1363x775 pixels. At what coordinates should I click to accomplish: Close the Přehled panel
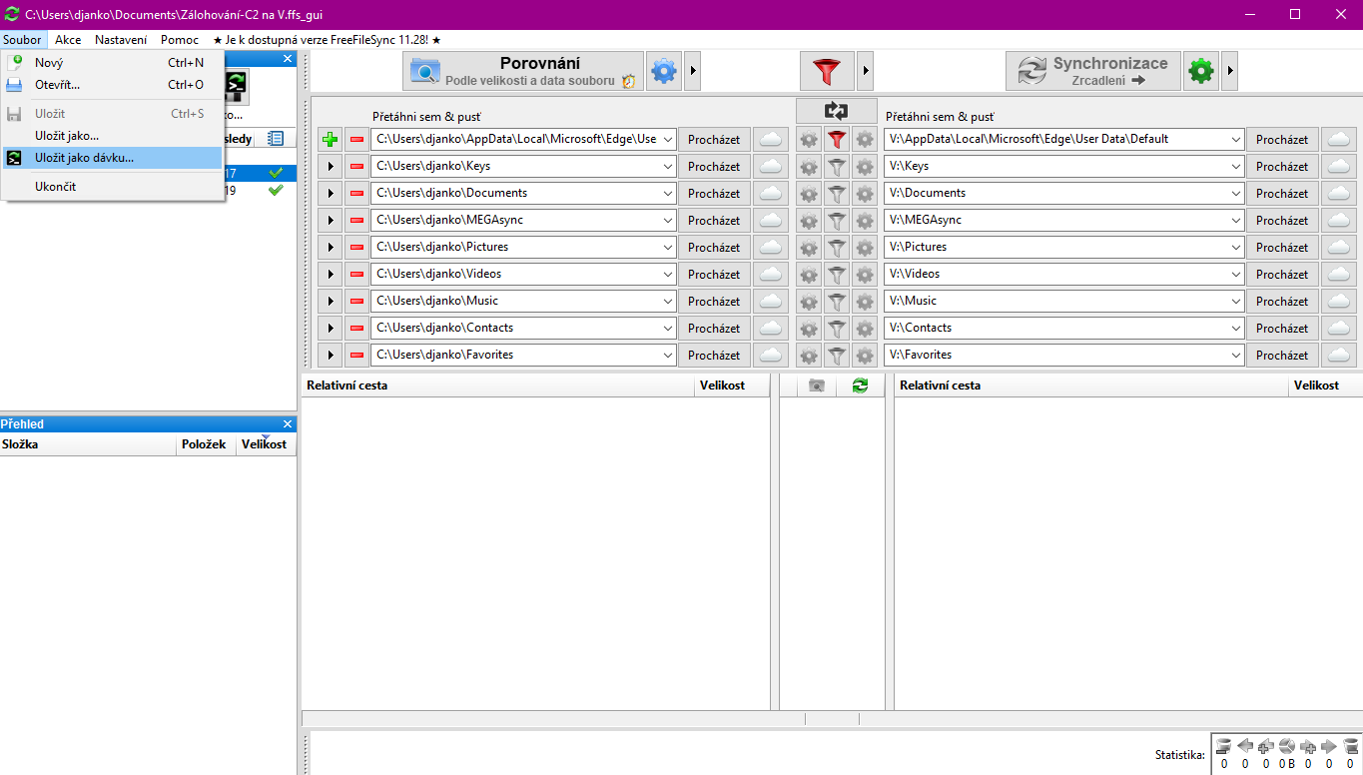[288, 424]
